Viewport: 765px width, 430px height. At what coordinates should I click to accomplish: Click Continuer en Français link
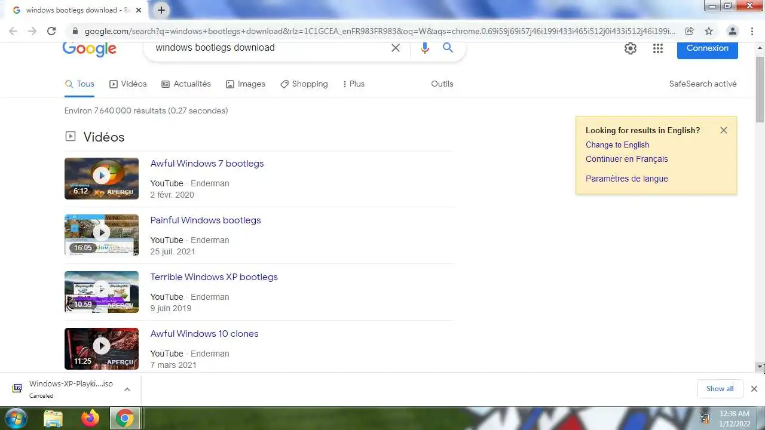point(627,159)
